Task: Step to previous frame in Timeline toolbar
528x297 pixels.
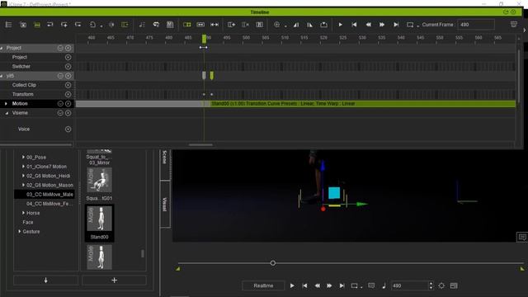Action: click(x=369, y=25)
